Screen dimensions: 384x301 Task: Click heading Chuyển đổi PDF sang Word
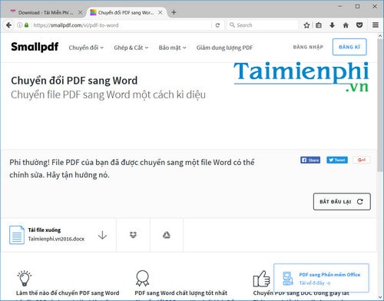point(74,81)
